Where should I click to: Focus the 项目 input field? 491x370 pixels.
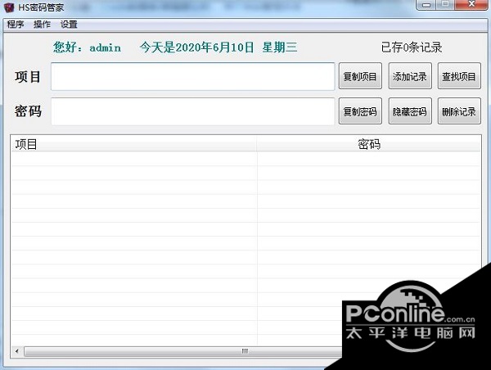(x=193, y=76)
